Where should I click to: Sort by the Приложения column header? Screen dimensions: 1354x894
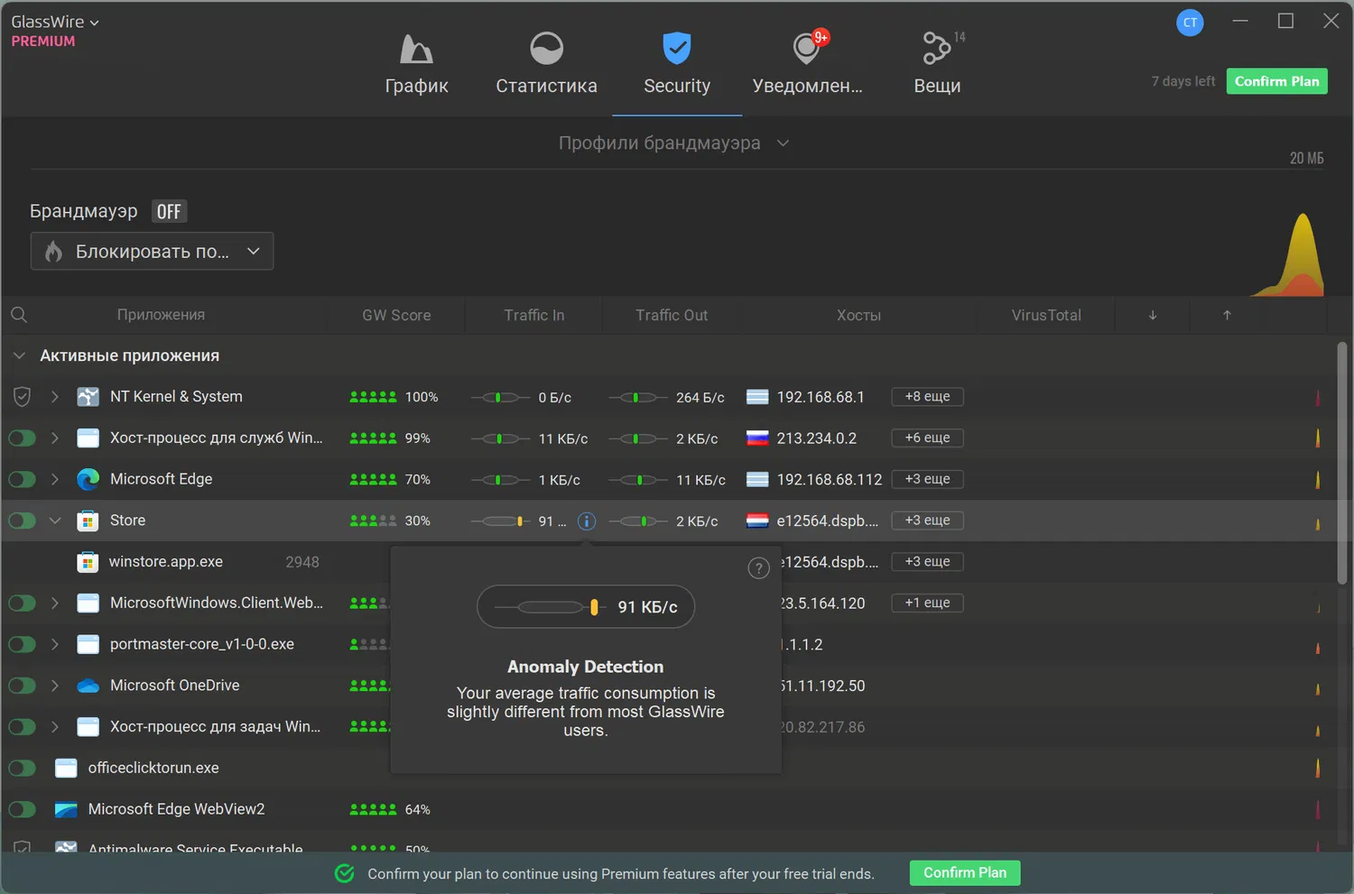161,315
